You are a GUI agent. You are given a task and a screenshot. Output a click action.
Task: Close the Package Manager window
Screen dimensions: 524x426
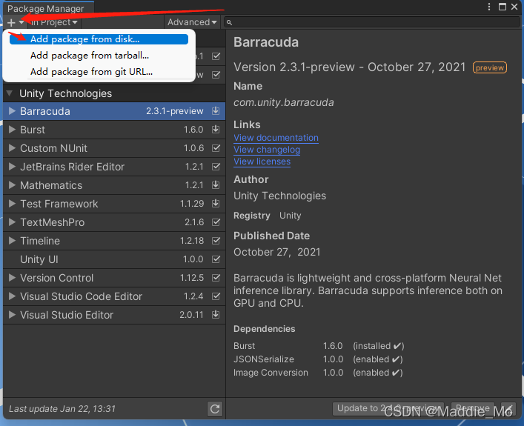[x=514, y=7]
